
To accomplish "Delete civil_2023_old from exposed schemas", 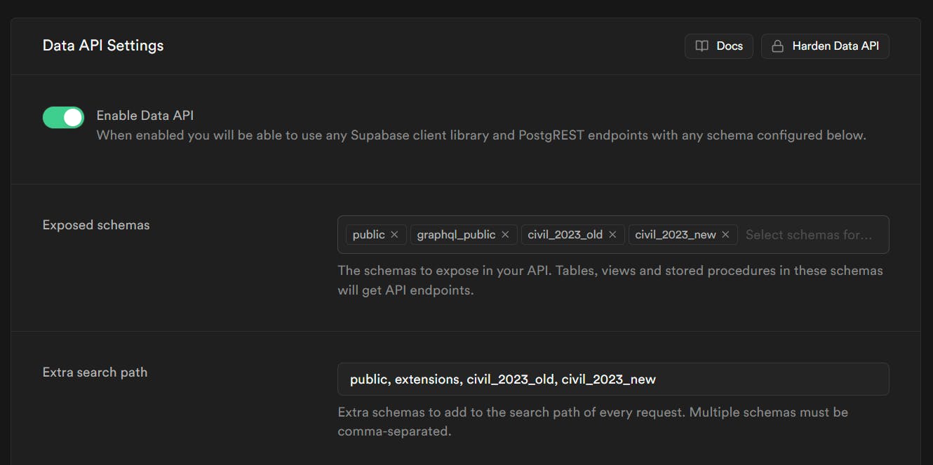I will [612, 235].
